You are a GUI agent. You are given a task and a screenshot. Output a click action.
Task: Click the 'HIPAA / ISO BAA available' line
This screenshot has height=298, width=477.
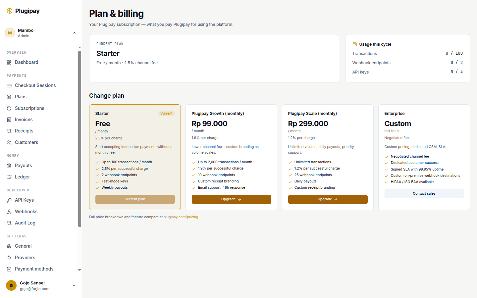tap(412, 182)
